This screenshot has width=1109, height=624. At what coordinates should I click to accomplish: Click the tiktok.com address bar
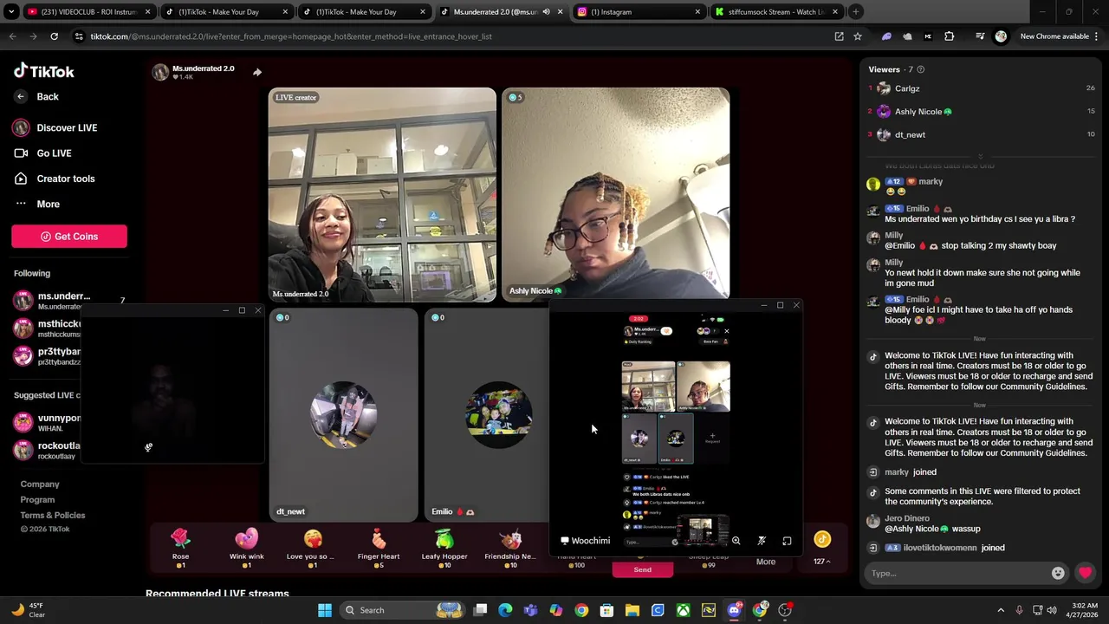451,36
